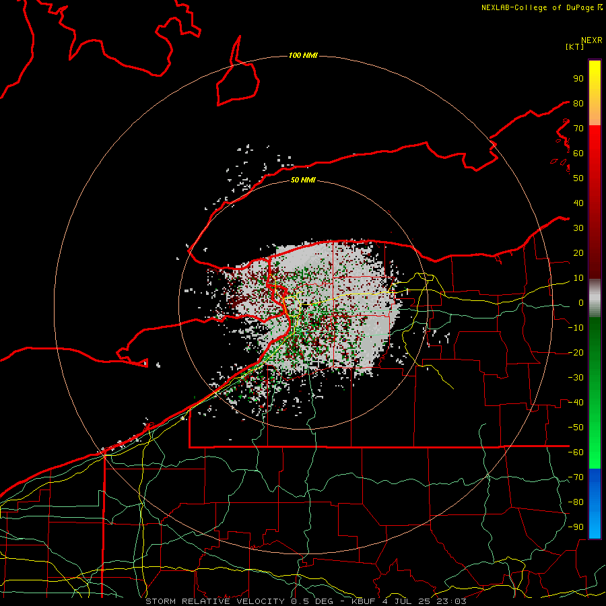Click the -80 knot scale label
The height and width of the screenshot is (606, 606).
point(576,502)
